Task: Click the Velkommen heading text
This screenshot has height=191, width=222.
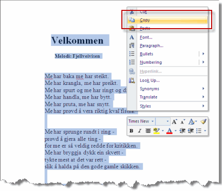Action: click(77, 40)
